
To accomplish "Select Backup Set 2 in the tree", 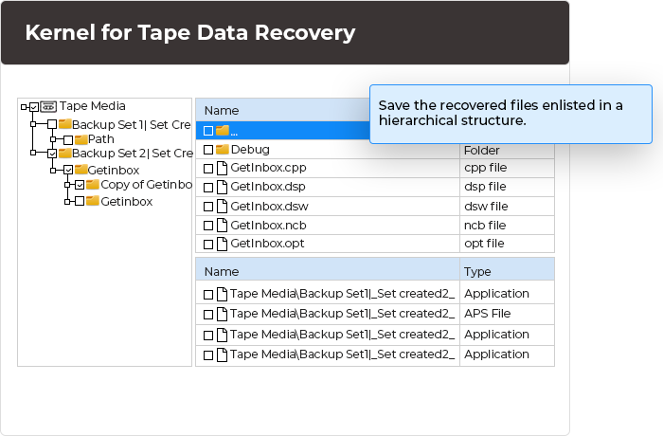I will tap(132, 154).
